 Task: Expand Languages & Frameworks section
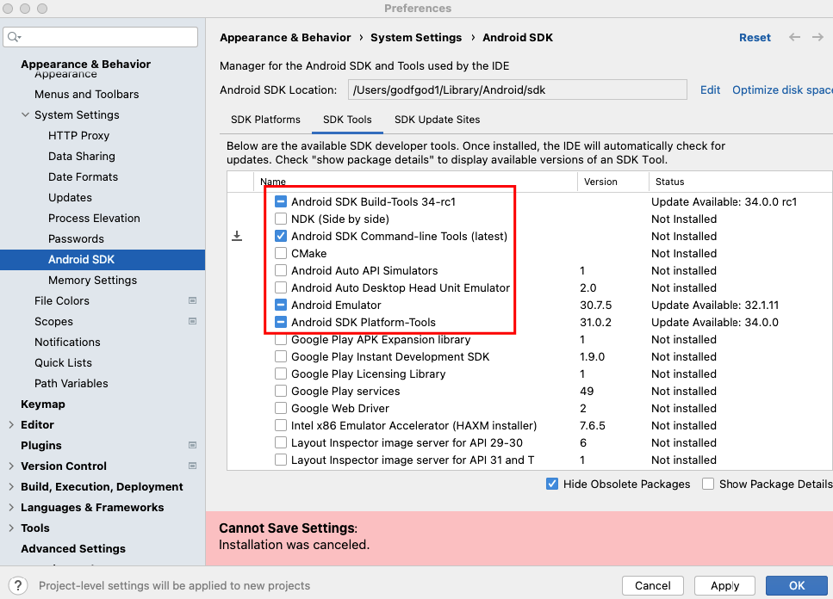pyautogui.click(x=11, y=507)
